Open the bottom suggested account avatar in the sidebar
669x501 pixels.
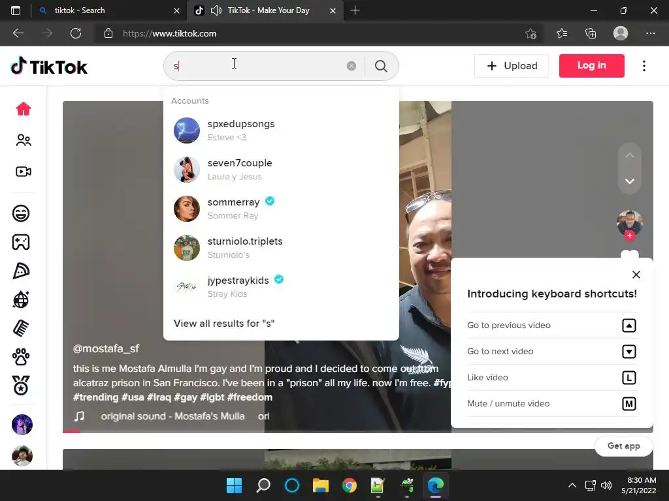(22, 456)
